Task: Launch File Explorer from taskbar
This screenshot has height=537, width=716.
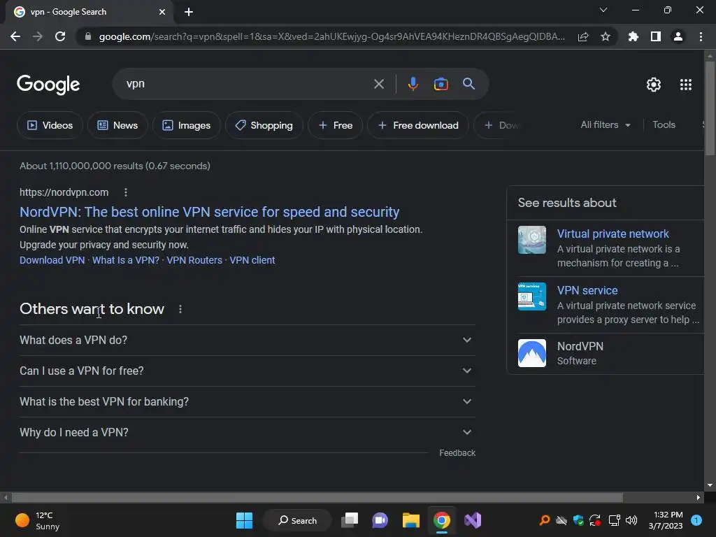Action: (410, 520)
